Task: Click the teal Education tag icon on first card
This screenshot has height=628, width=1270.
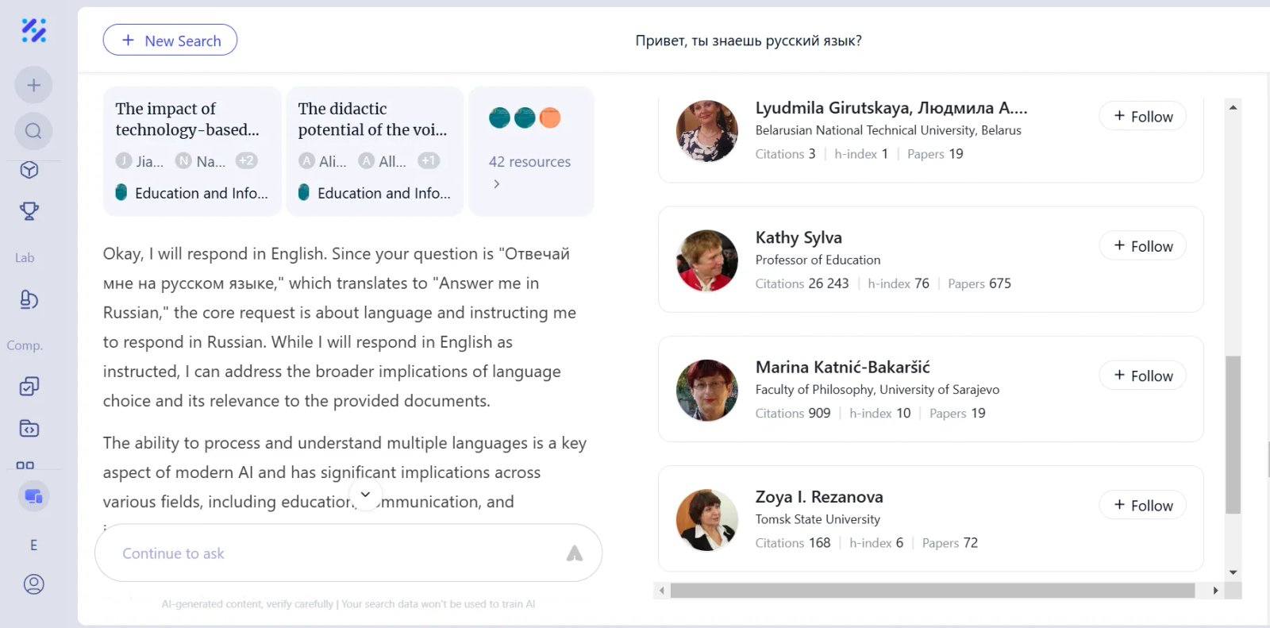Action: point(121,192)
